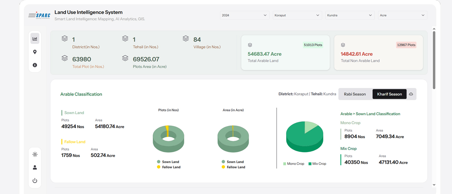Click the Fallow Land section label

pos(75,142)
